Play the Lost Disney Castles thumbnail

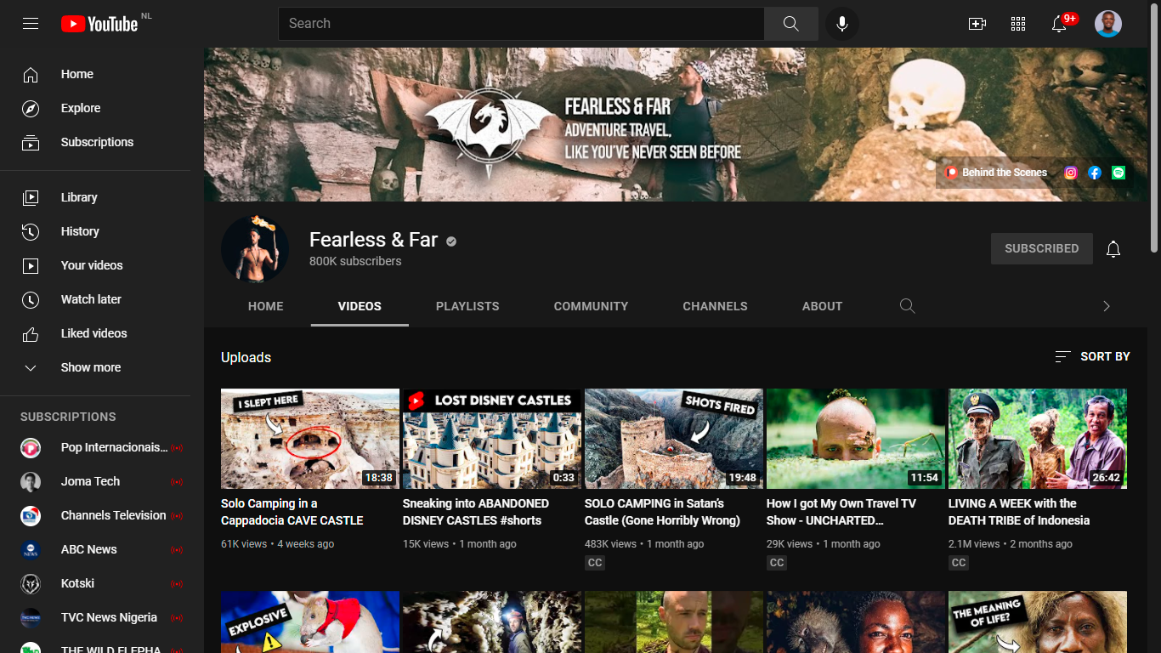click(492, 439)
